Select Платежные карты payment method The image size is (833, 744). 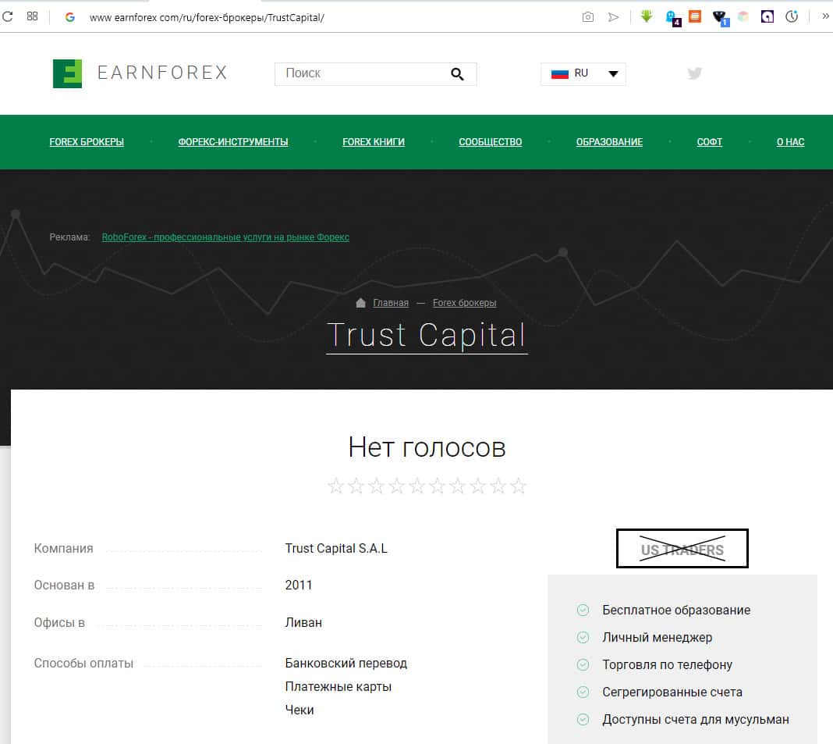click(338, 686)
